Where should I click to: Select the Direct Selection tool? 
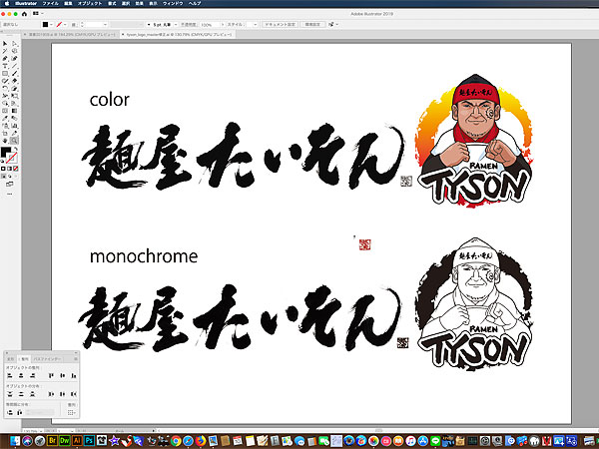tap(14, 45)
